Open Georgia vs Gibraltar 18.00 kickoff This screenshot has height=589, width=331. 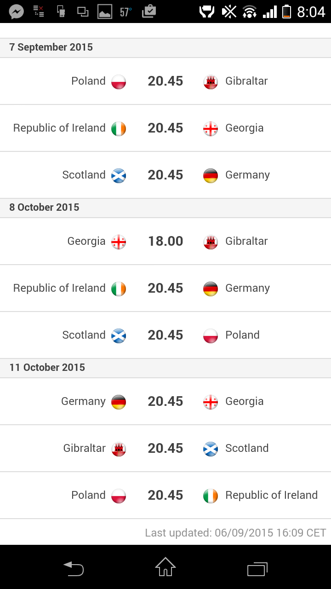[165, 241]
